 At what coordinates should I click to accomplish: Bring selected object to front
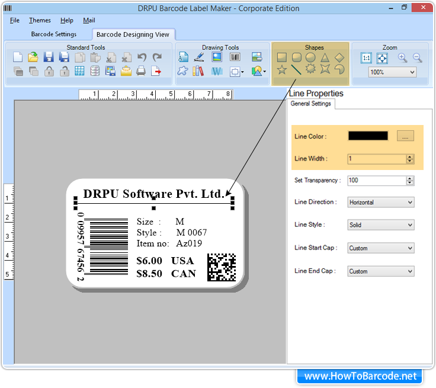(18, 72)
